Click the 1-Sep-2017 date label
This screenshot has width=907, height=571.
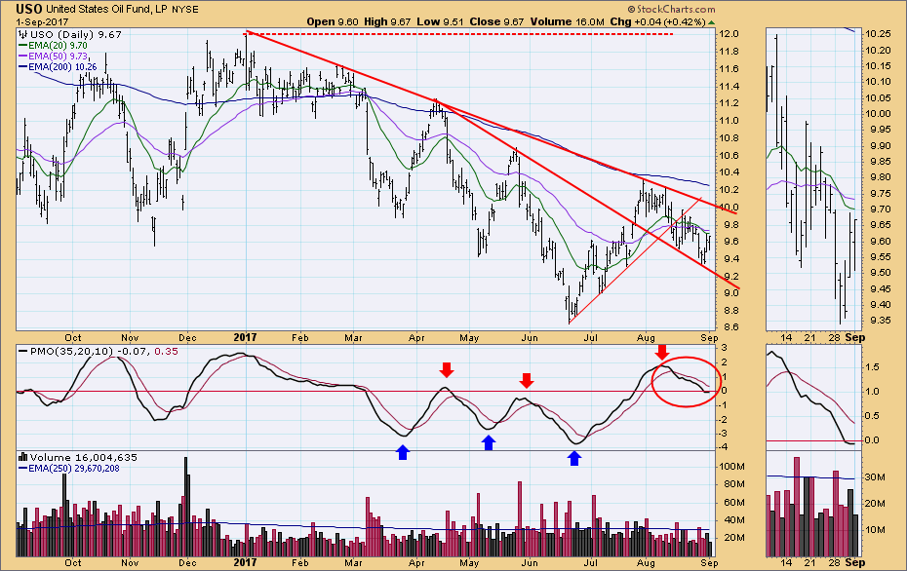click(x=42, y=22)
